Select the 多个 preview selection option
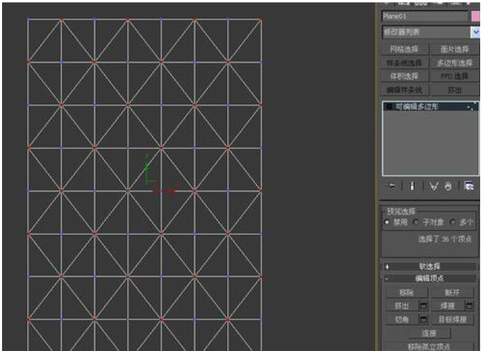 pos(453,222)
